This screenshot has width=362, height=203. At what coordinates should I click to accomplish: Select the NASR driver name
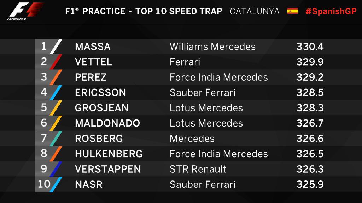coord(89,184)
